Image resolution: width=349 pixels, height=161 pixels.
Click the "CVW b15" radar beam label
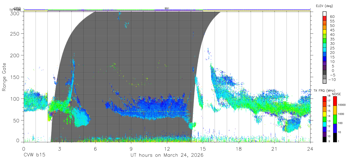tap(34, 155)
